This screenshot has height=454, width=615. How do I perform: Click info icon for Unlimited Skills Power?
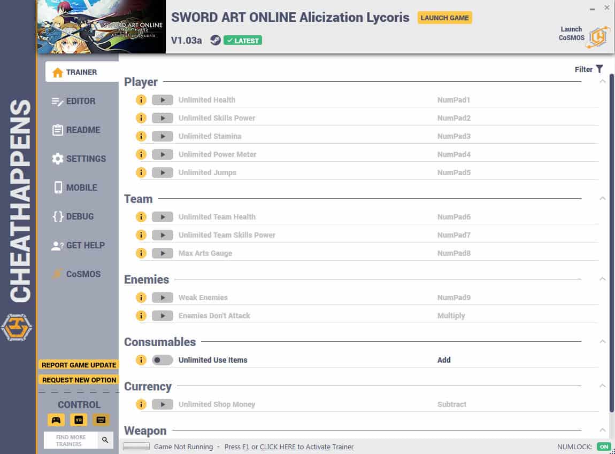pos(141,118)
